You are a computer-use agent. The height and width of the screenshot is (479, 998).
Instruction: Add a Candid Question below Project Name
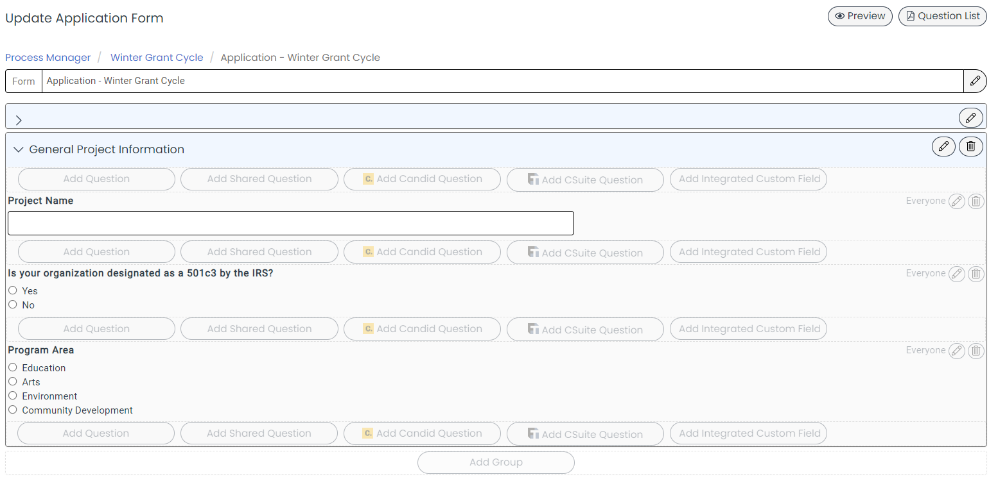coord(422,251)
